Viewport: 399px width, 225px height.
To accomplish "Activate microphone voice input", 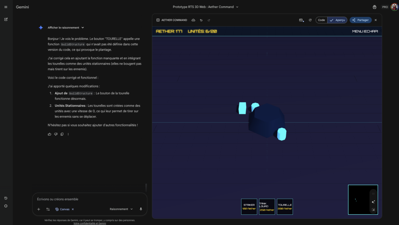I will click(141, 209).
